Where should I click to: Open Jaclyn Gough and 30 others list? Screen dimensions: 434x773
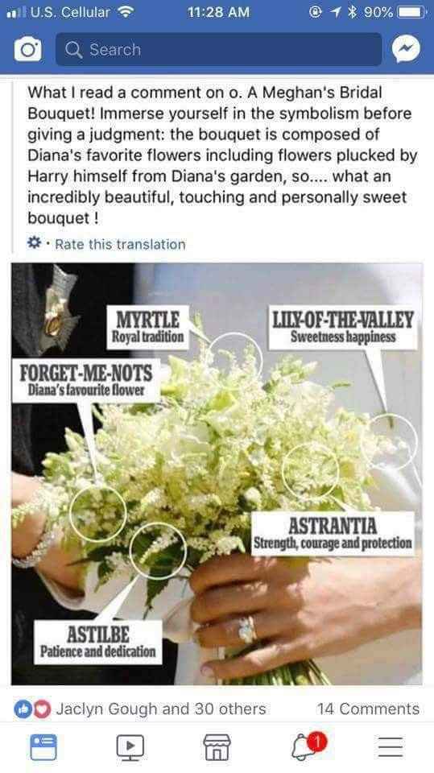161,709
